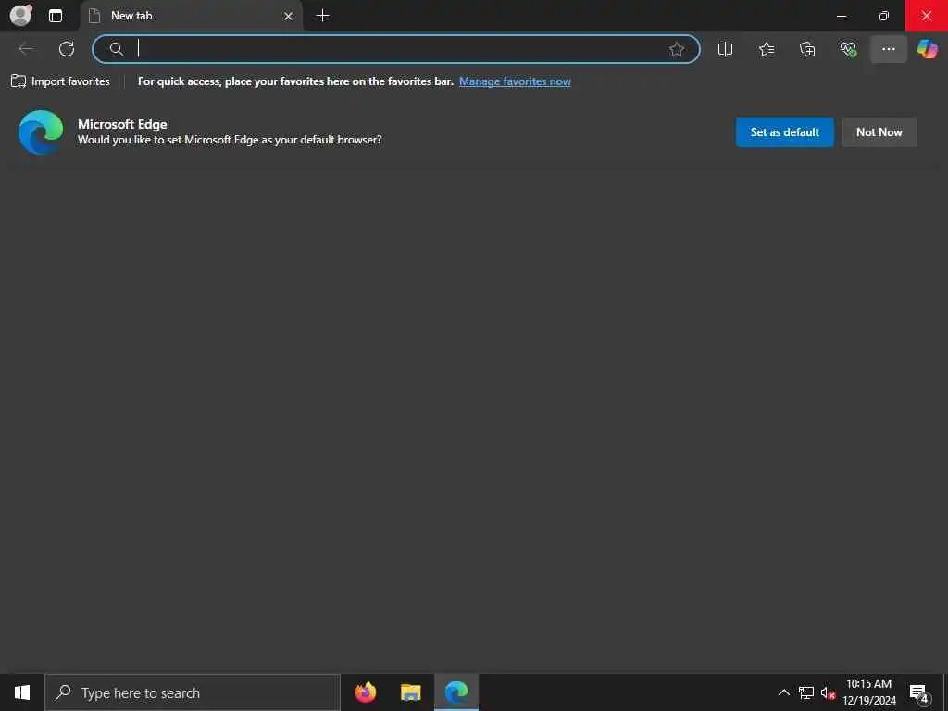Open a new tab with plus button
Image resolution: width=948 pixels, height=711 pixels.
pyautogui.click(x=323, y=16)
